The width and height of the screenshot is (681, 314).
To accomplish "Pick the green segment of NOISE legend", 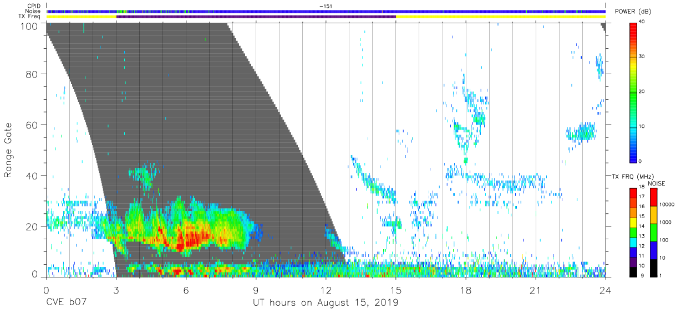I will tap(654, 231).
